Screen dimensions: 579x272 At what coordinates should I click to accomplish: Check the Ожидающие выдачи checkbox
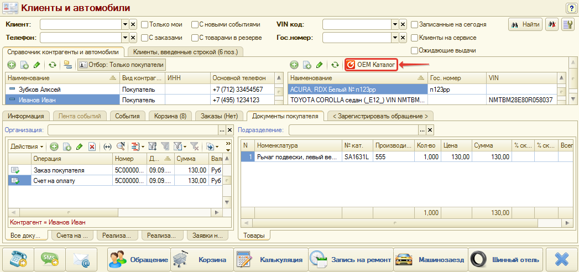[415, 50]
